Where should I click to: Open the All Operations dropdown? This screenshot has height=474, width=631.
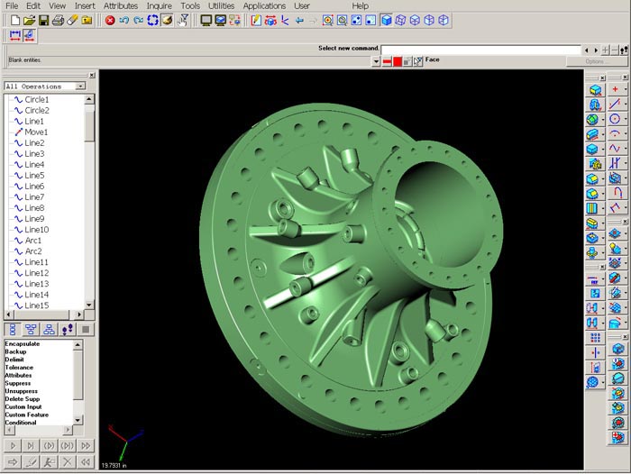click(80, 87)
